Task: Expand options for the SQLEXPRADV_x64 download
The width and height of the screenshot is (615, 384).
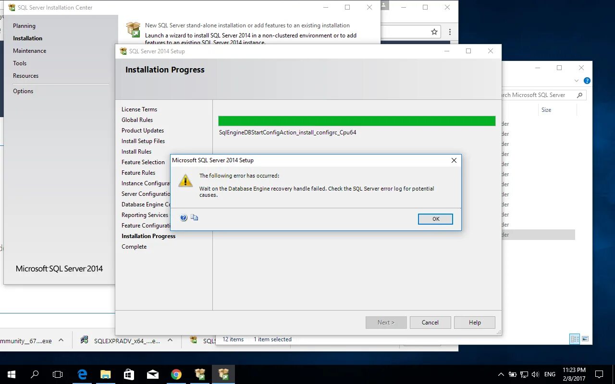Action: click(x=170, y=340)
